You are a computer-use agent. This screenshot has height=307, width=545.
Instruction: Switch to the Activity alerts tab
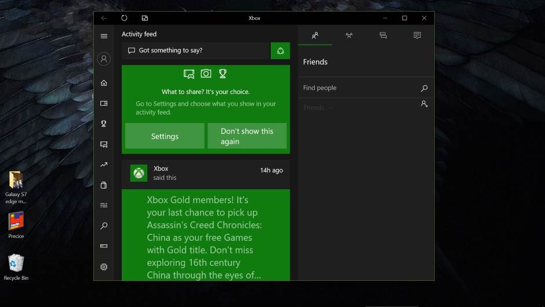(417, 35)
